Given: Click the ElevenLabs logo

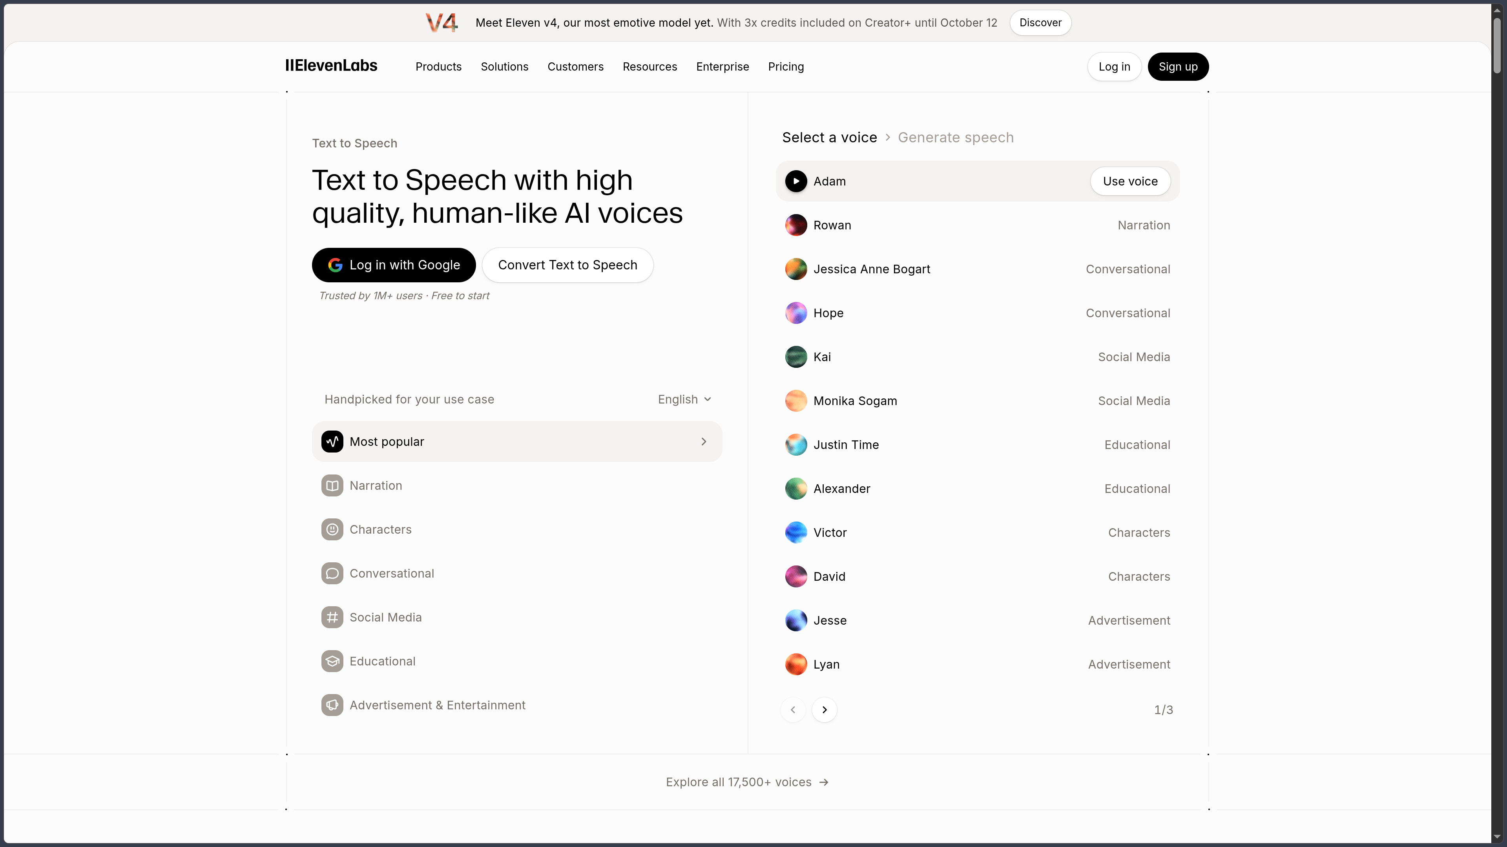Looking at the screenshot, I should (x=331, y=66).
